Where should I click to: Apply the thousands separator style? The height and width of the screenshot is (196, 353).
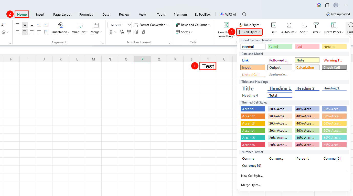(x=129, y=32)
